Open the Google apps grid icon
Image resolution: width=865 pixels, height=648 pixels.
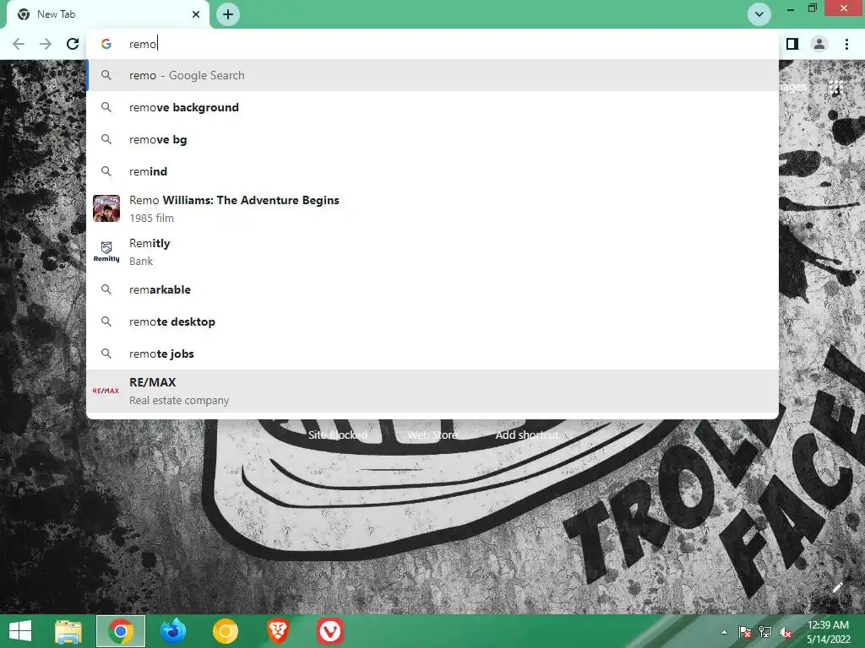835,87
